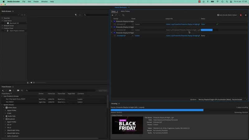Screen dimensions: 249x140
Task: Expand Audio Only presets
Action: point(4,116)
